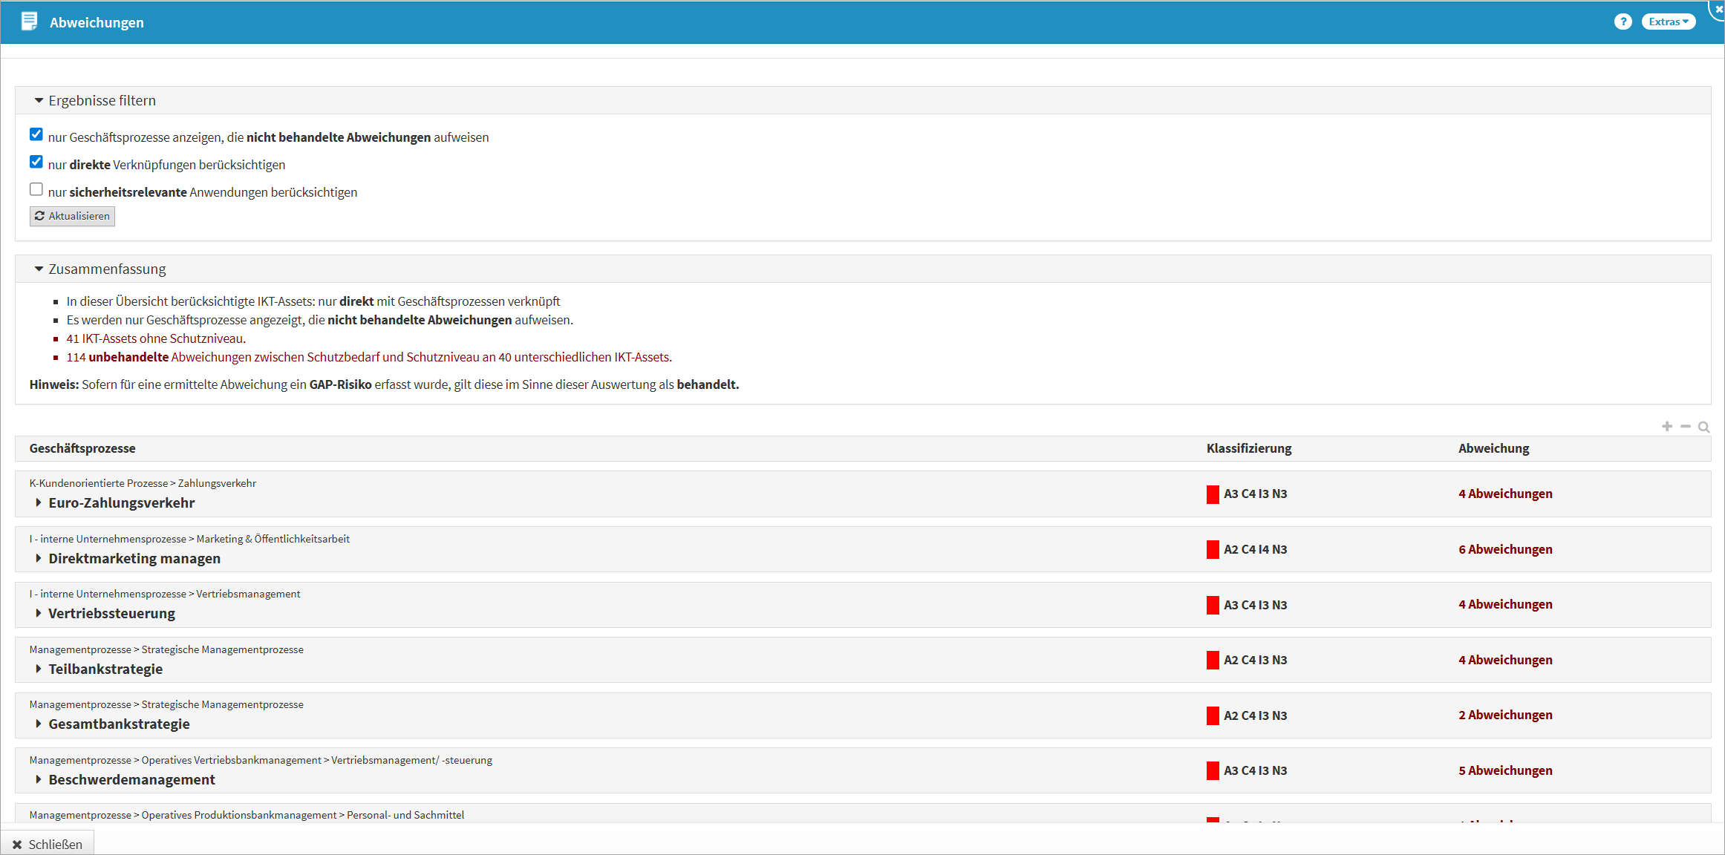1725x855 pixels.
Task: Open the Extras dropdown menu
Action: coord(1668,22)
